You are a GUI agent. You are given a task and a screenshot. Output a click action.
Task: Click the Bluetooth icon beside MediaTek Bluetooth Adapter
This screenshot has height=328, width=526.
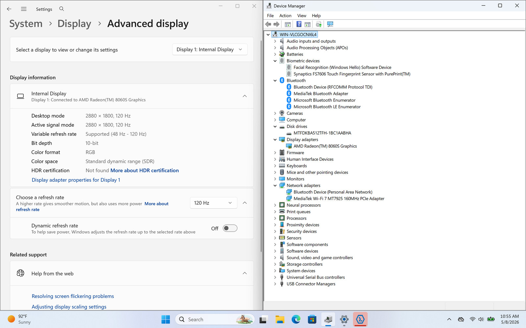click(x=289, y=93)
